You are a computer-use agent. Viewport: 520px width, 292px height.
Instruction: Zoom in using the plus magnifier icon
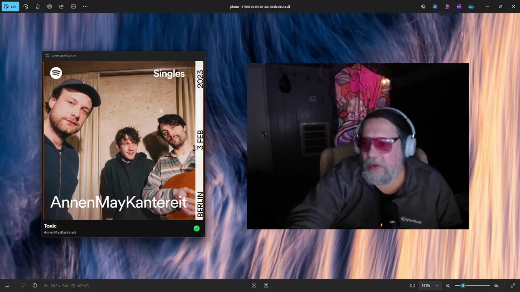[x=496, y=286]
